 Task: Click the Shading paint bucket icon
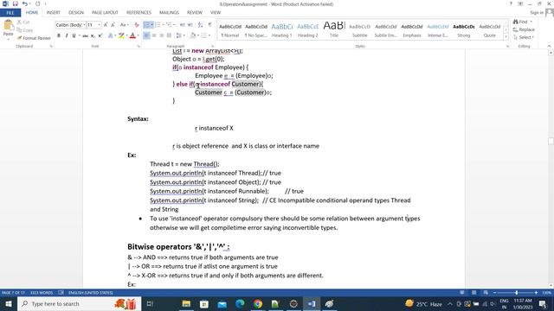pyautogui.click(x=192, y=35)
